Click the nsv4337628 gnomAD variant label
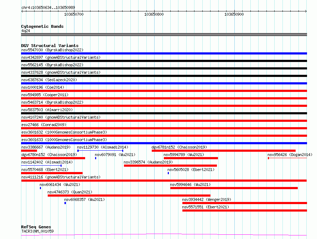317x239 pixels. 61,72
